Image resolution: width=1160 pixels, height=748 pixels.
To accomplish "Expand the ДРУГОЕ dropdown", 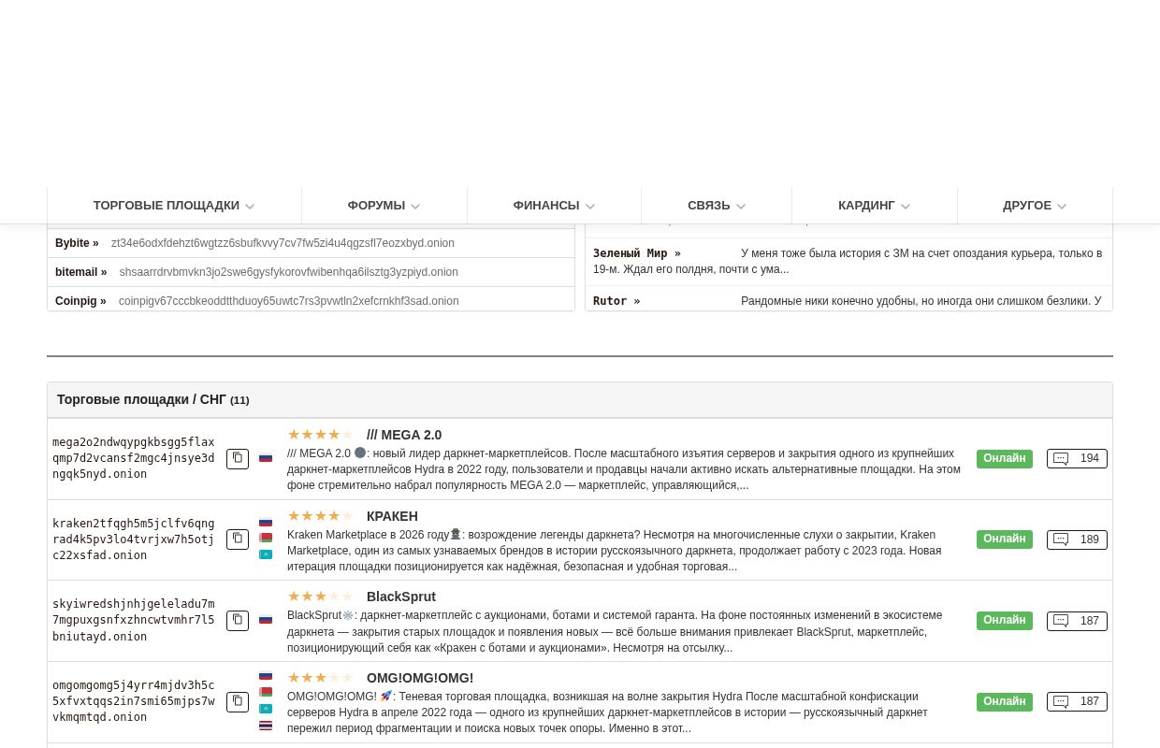I will [x=1035, y=206].
